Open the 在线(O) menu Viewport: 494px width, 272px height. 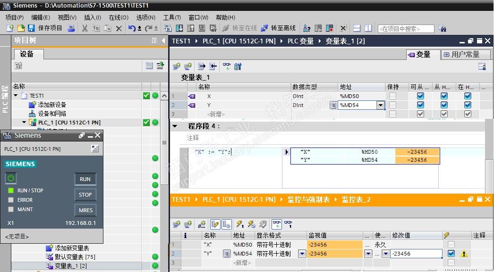click(119, 17)
